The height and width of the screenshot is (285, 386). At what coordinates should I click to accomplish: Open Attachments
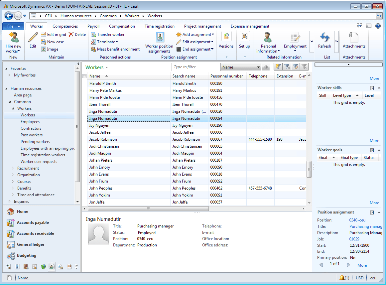(354, 40)
